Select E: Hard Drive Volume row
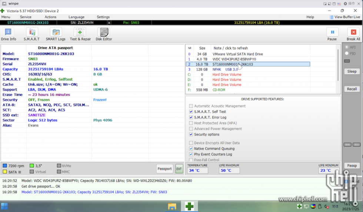The width and height of the screenshot is (363, 212). (248, 85)
